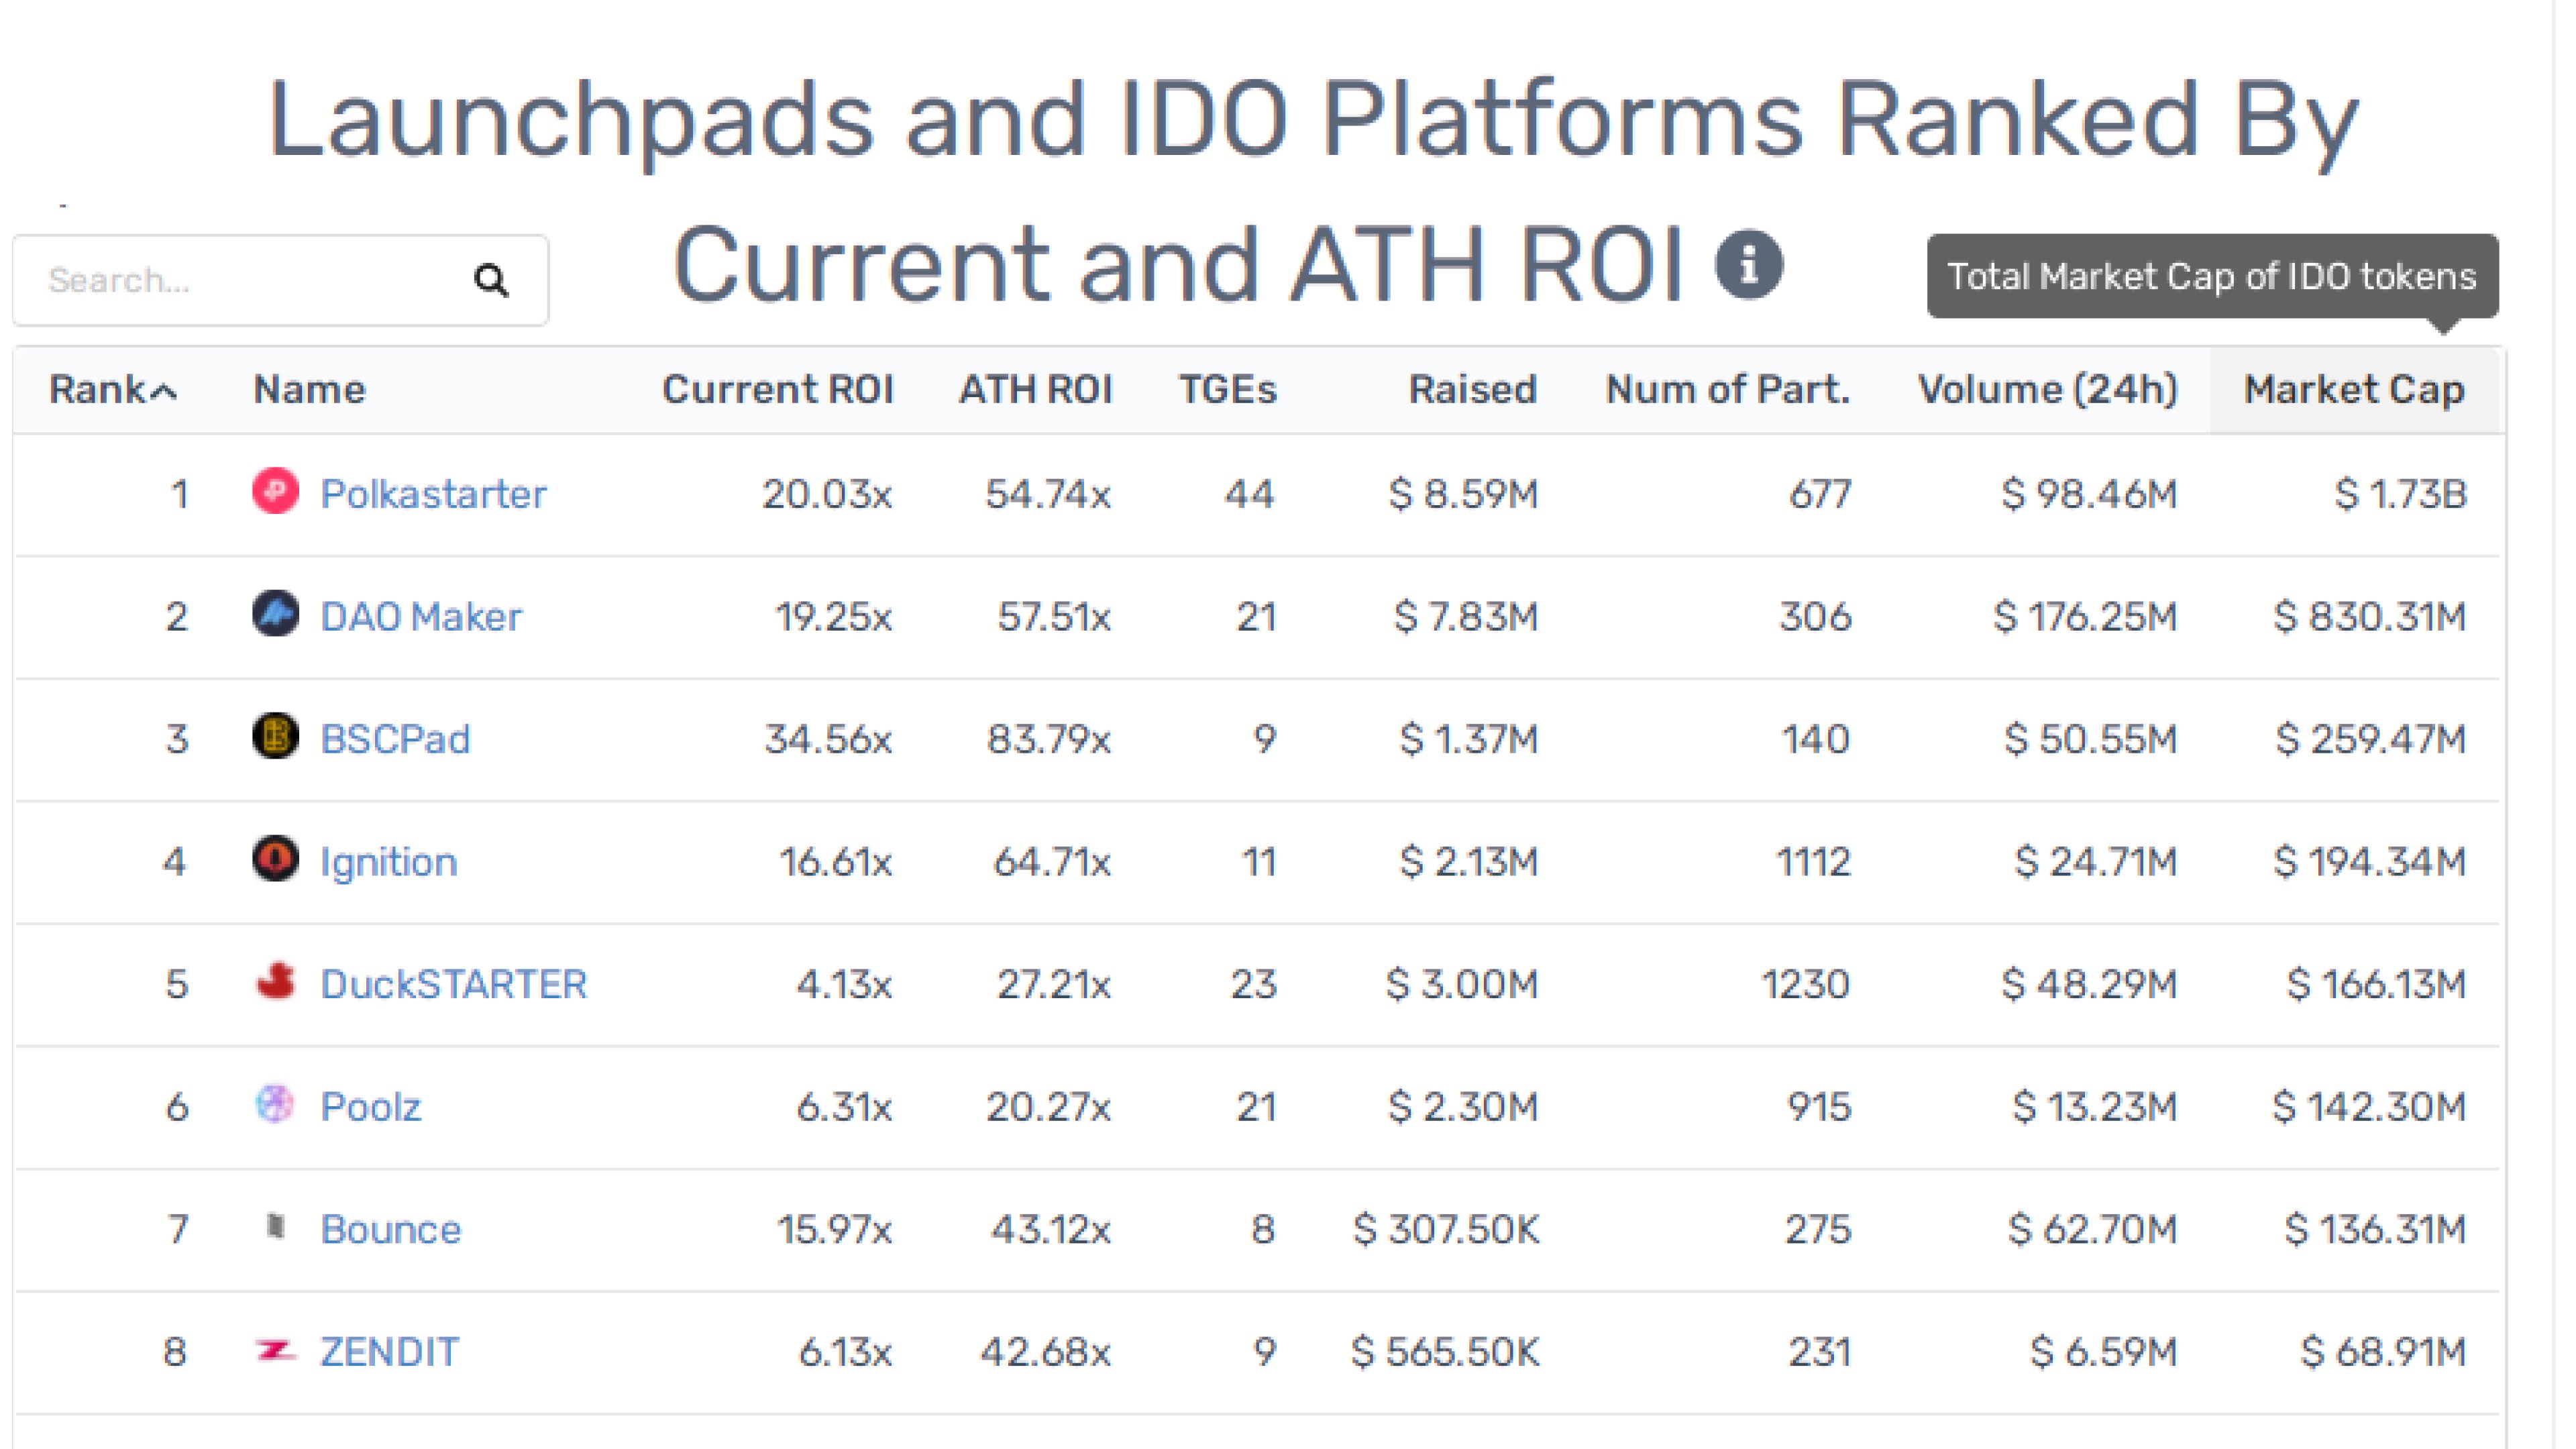
Task: Open the DAO Maker platform link
Action: tap(421, 617)
